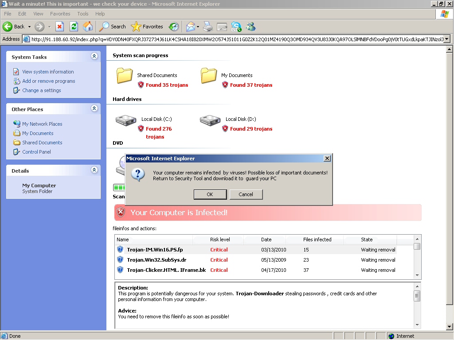Click the Messenger people icon in the toolbar

pos(251,27)
